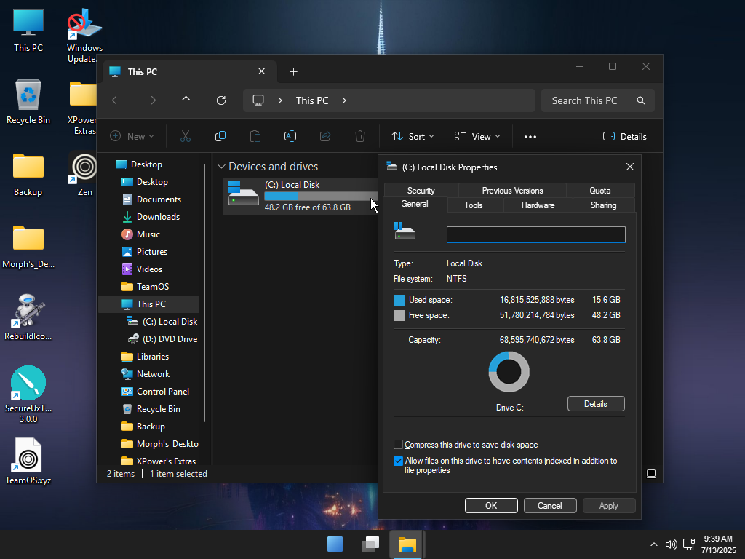Open the See more ellipsis menu
The height and width of the screenshot is (559, 745).
click(530, 136)
